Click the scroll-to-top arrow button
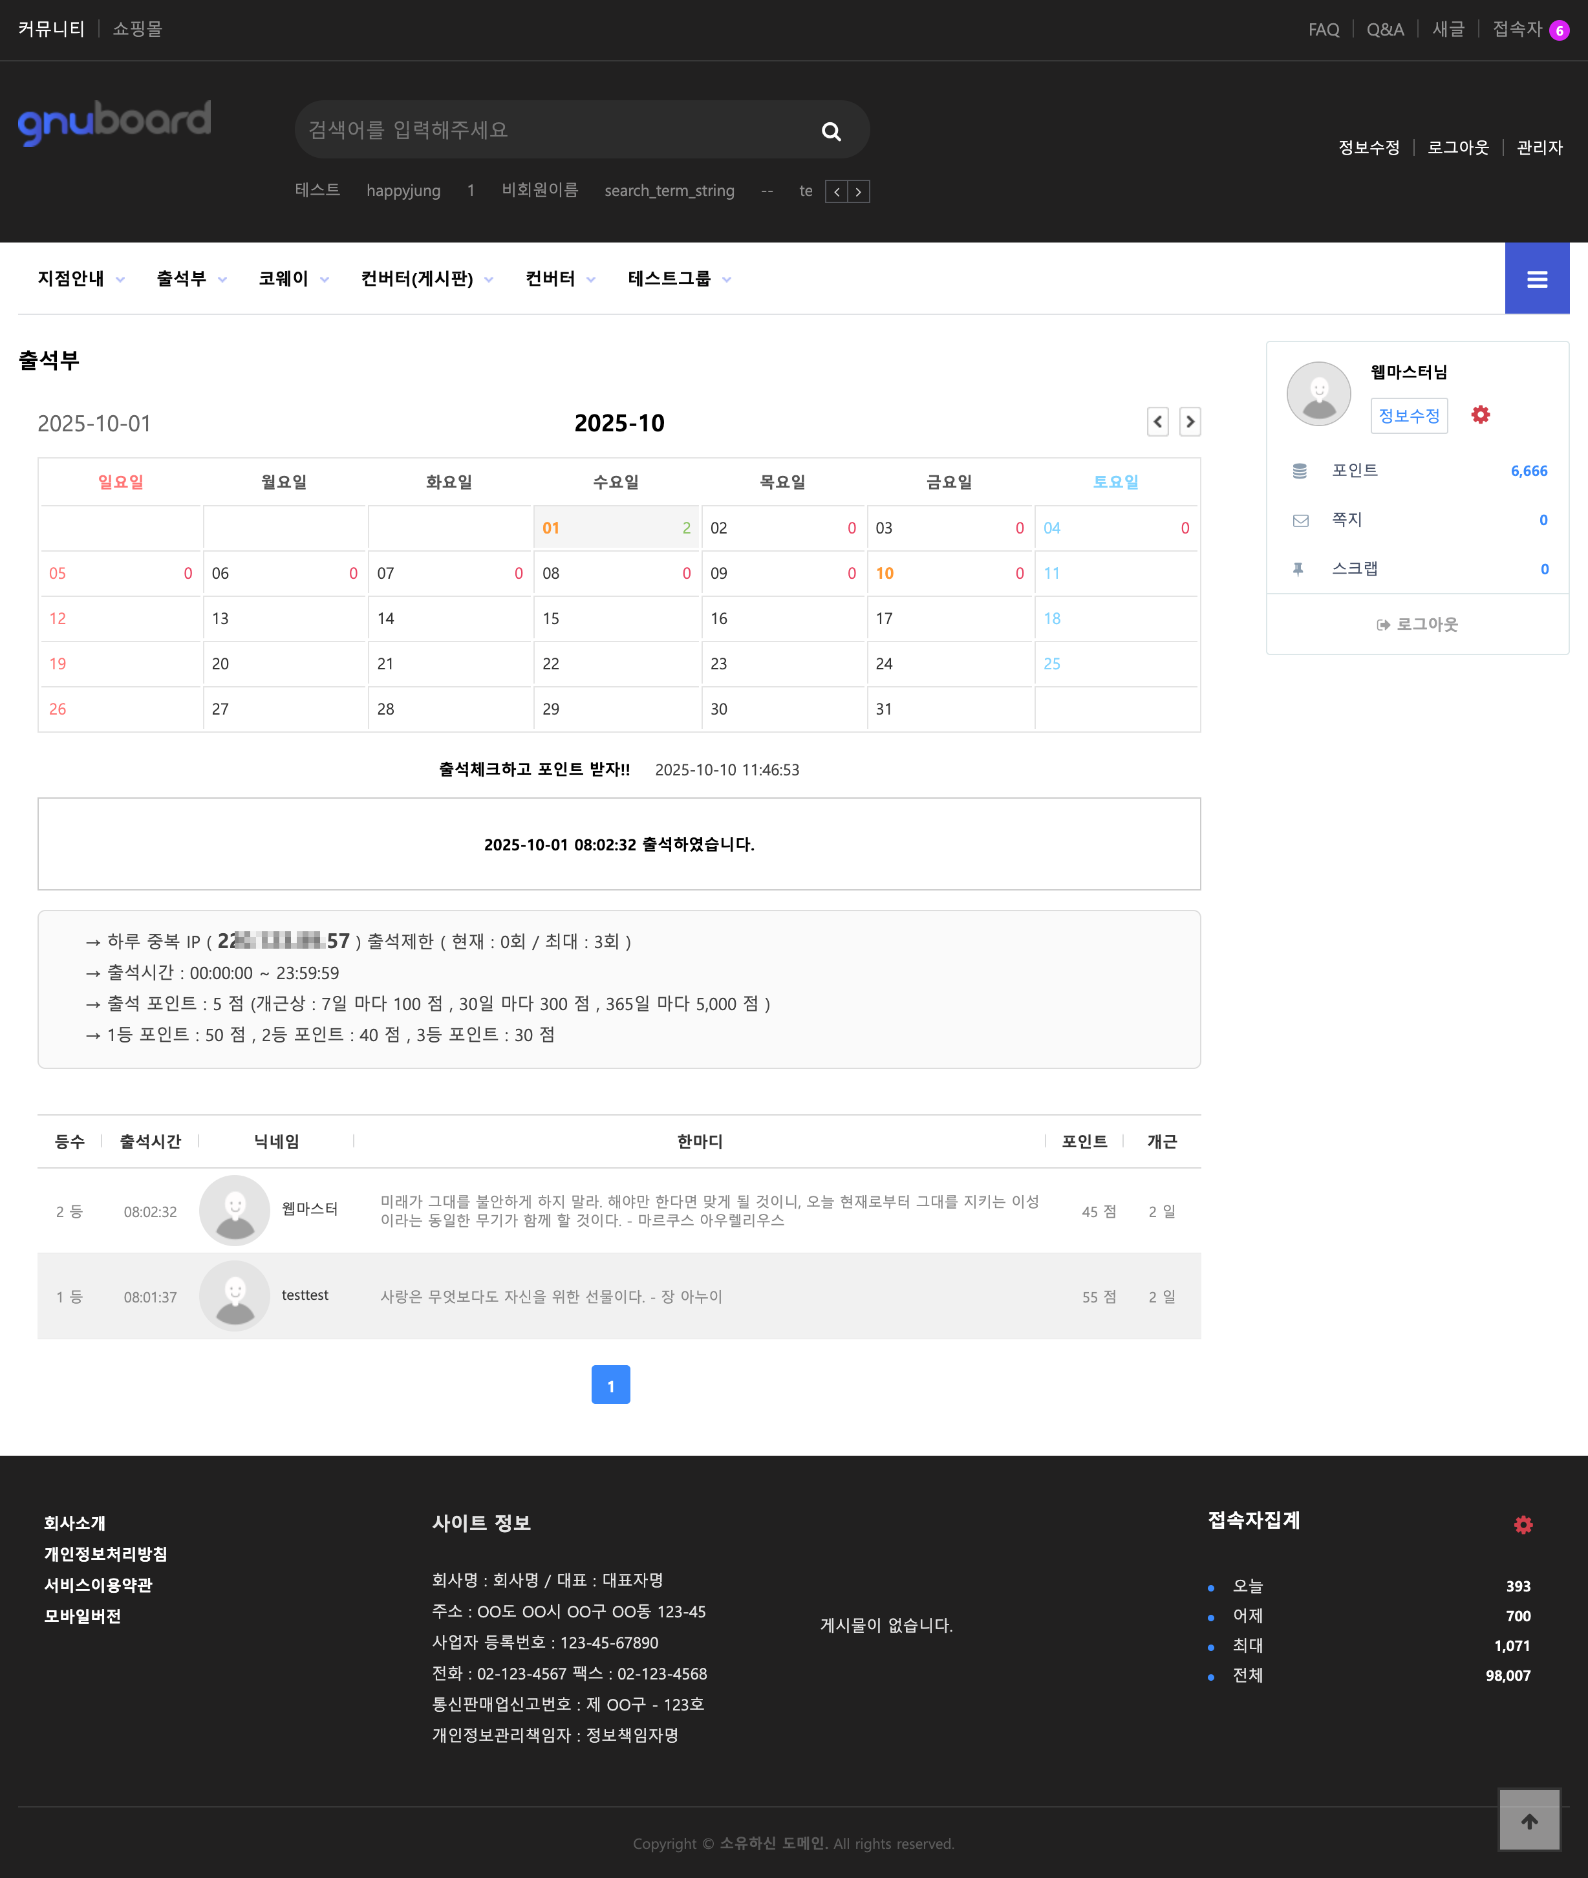Image resolution: width=1588 pixels, height=1878 pixels. coord(1530,1820)
